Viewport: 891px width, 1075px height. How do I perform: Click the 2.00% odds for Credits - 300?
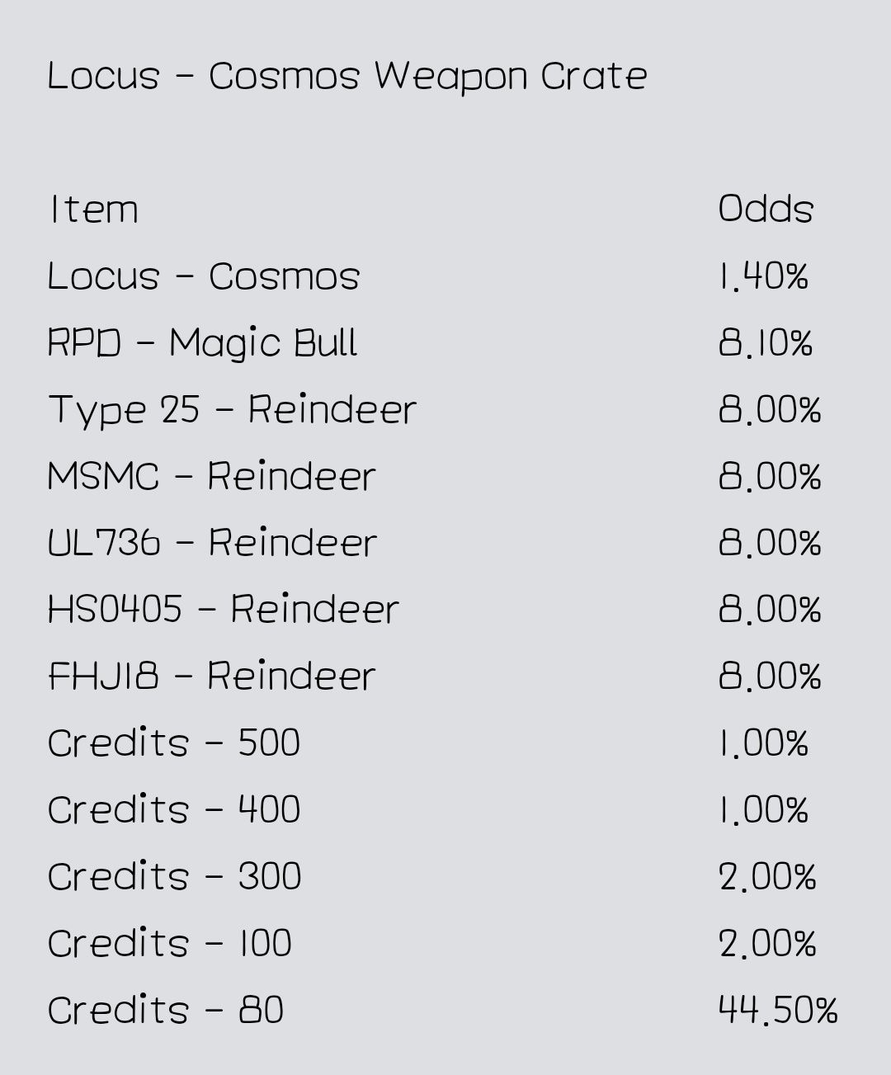coord(767,876)
